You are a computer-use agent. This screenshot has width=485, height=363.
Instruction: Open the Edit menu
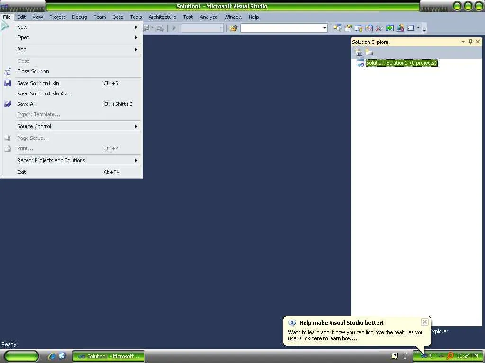tap(21, 17)
